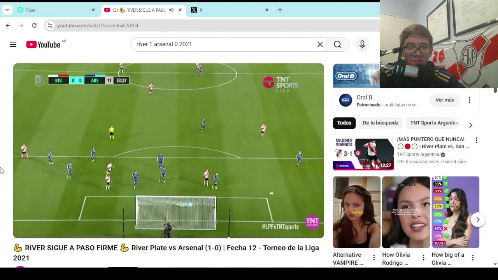Clear the search text with the X icon

(320, 44)
